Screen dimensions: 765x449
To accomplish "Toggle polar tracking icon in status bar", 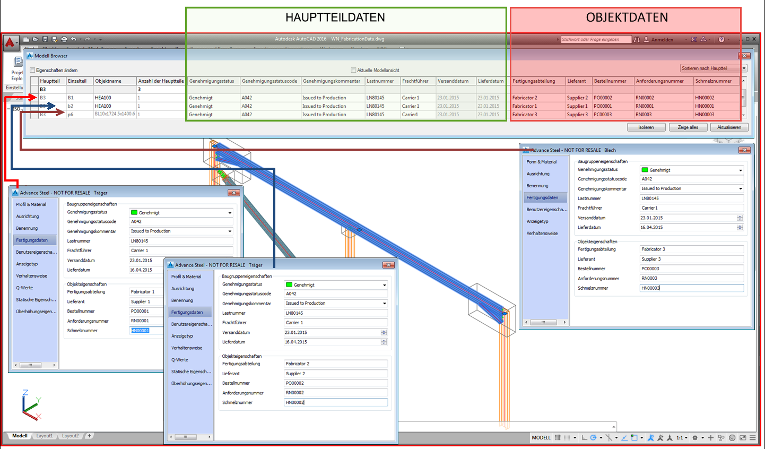I will pyautogui.click(x=594, y=438).
